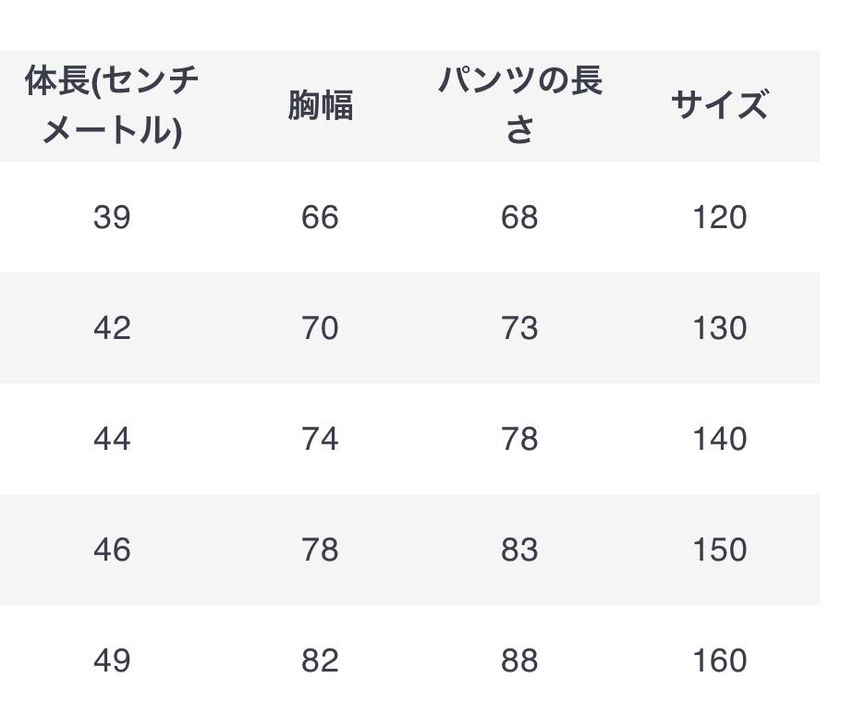Click chest width value 82

320,661
